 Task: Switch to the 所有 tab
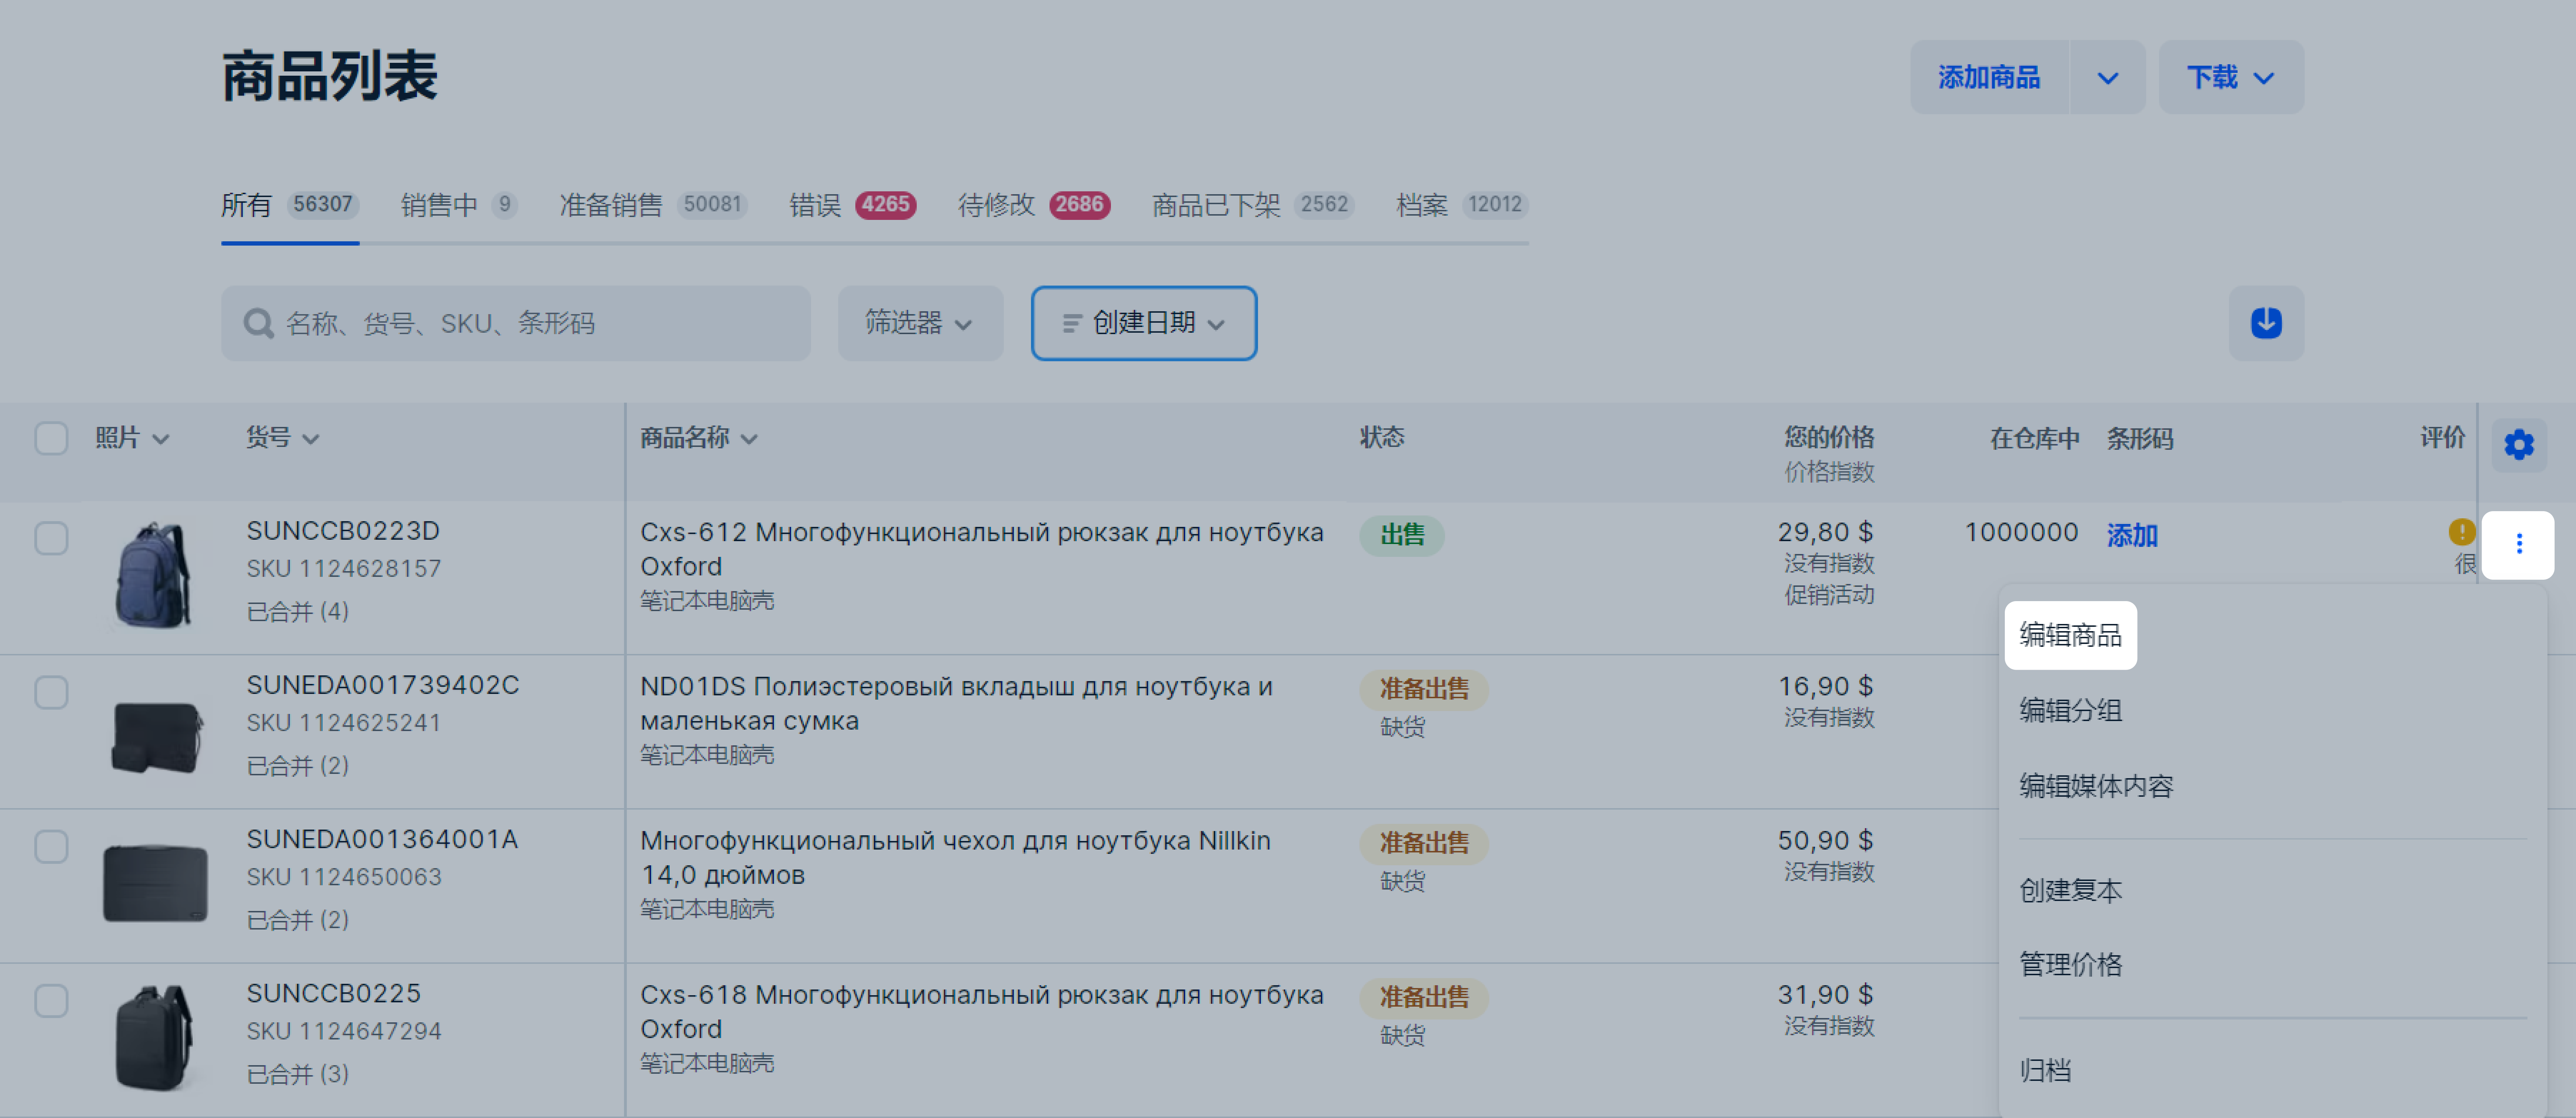[x=289, y=205]
